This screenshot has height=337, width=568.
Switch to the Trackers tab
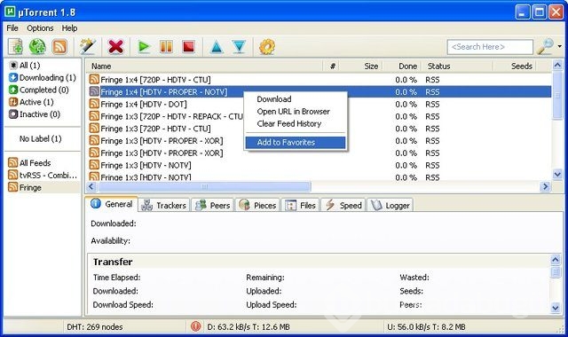point(164,205)
